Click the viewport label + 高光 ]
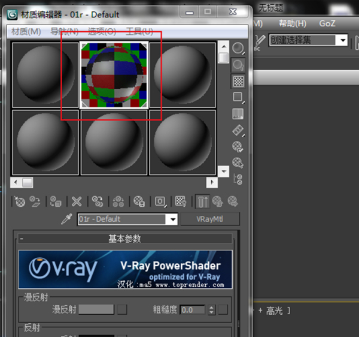359x337 pixels. point(274,311)
